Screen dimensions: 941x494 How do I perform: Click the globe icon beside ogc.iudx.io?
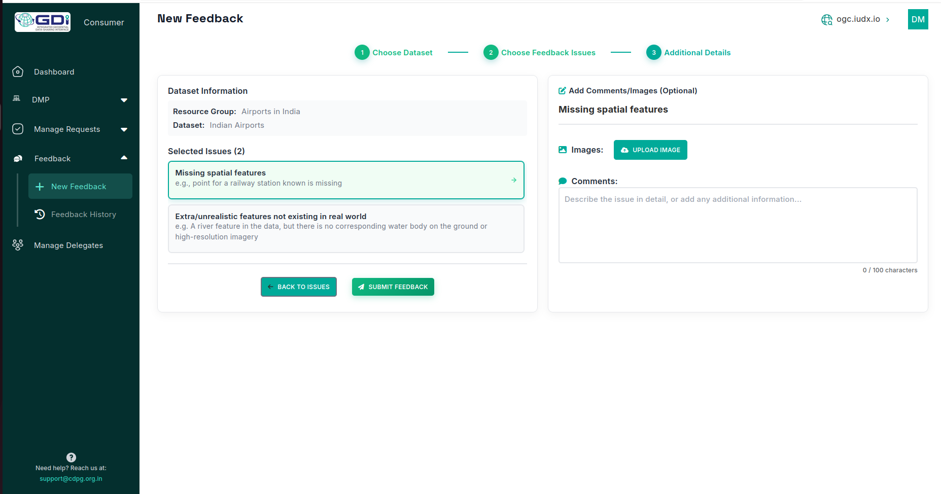coord(826,20)
